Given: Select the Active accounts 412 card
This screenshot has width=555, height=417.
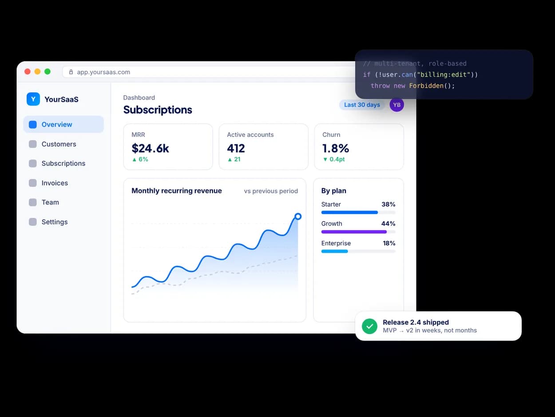Looking at the screenshot, I should point(263,147).
